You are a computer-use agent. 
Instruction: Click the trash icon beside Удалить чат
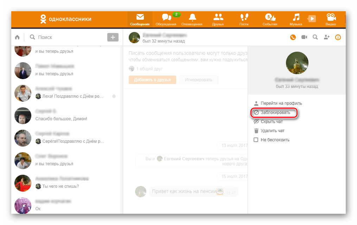pos(256,131)
